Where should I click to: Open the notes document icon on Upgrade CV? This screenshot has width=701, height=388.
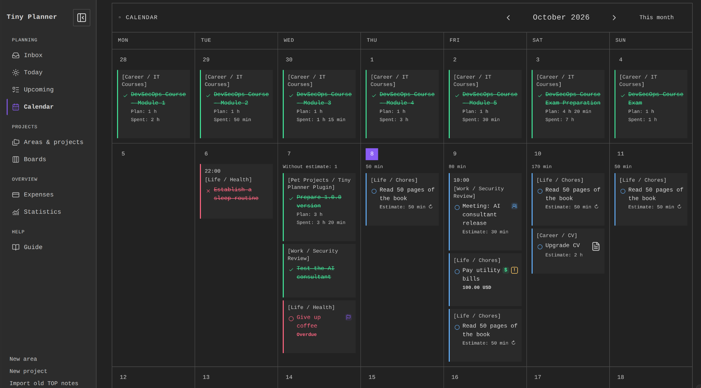[x=596, y=246]
